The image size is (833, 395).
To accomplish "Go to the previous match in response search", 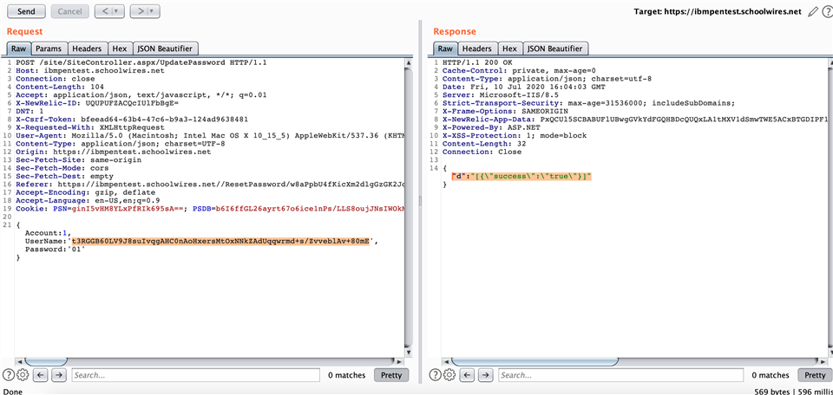I will 468,375.
